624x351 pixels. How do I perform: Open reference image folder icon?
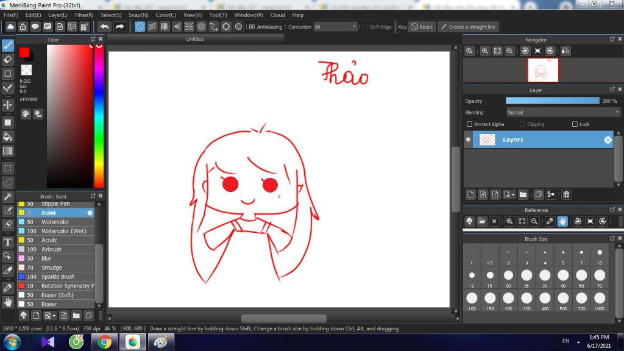482,221
